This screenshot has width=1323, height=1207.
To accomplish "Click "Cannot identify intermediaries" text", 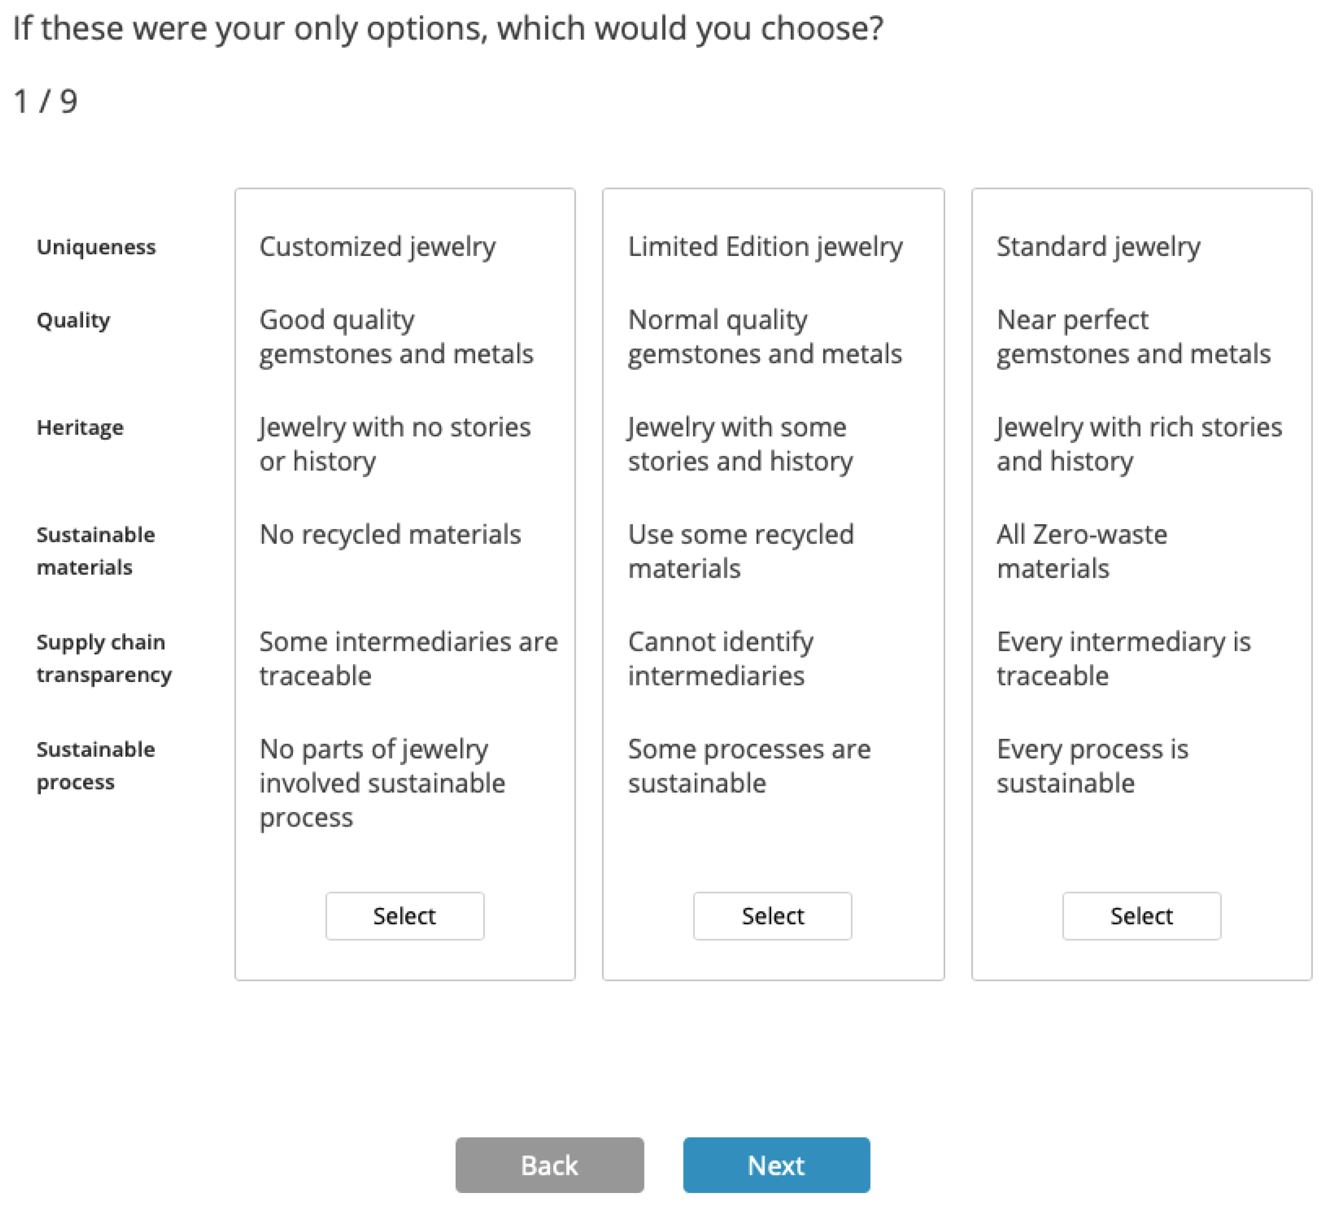I will [720, 659].
